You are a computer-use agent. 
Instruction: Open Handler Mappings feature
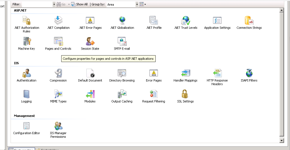[x=186, y=75]
